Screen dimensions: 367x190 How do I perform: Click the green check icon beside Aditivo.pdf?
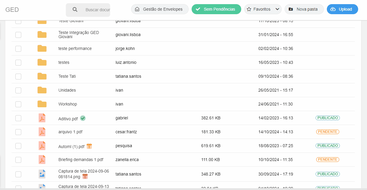tap(83, 118)
